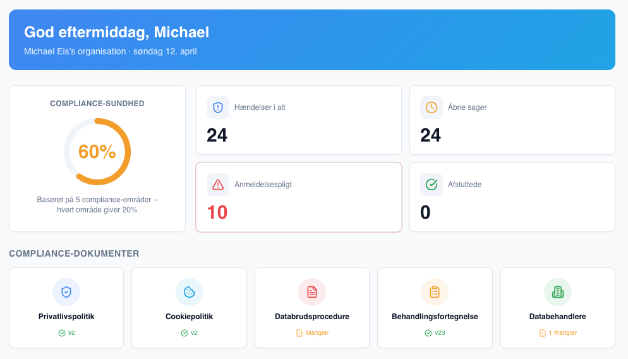Screen dimensions: 628x359
Task: Click the orange Mangler document icon
Action: (x=299, y=333)
